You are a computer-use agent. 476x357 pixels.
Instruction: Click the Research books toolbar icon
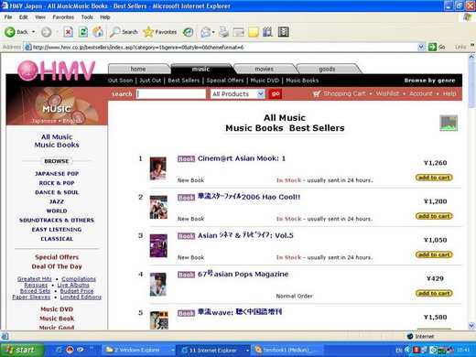[x=267, y=32]
